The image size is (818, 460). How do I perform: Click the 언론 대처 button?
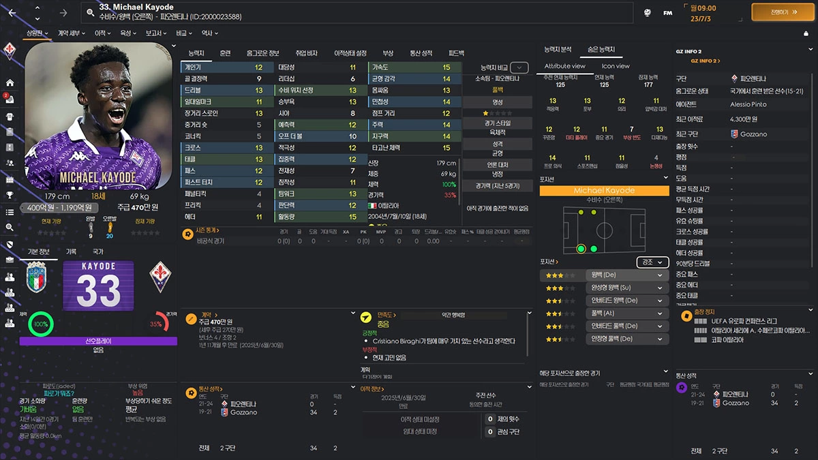tap(497, 165)
